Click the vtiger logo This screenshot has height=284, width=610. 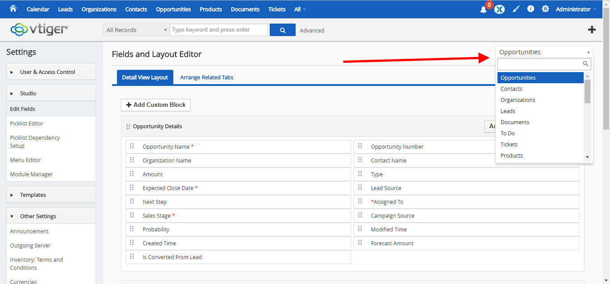pyautogui.click(x=39, y=29)
